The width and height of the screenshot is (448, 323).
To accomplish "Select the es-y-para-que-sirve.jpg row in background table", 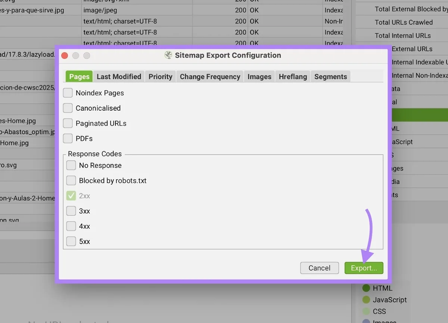I will click(32, 10).
